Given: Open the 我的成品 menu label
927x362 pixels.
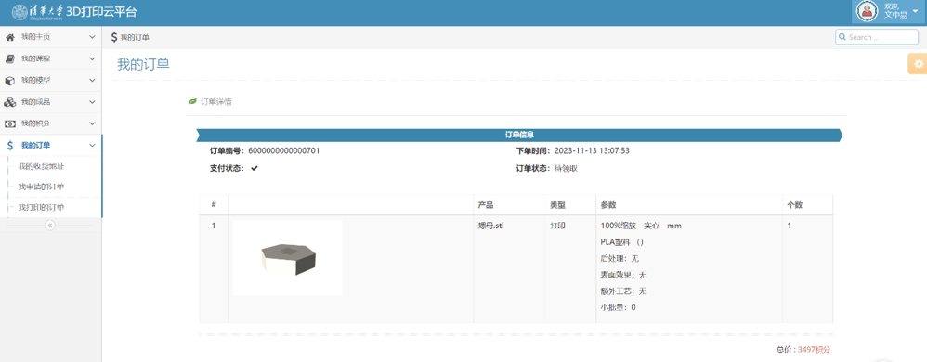Looking at the screenshot, I should pos(35,102).
